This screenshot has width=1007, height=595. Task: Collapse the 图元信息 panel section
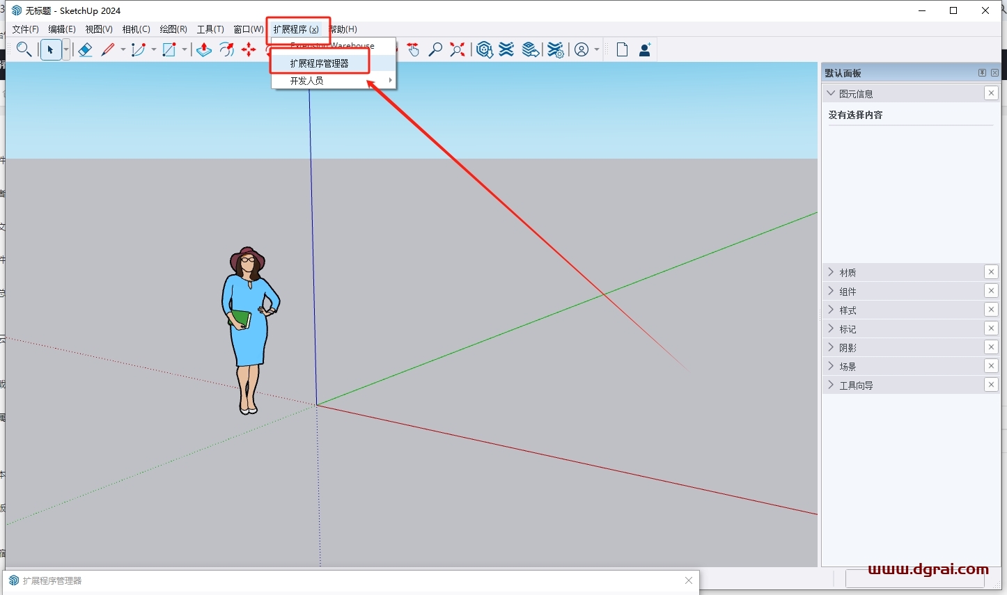831,93
